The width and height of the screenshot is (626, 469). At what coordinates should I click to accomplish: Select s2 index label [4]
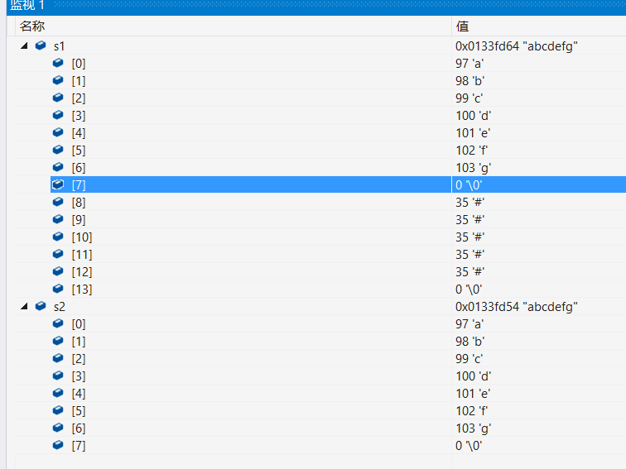point(79,393)
